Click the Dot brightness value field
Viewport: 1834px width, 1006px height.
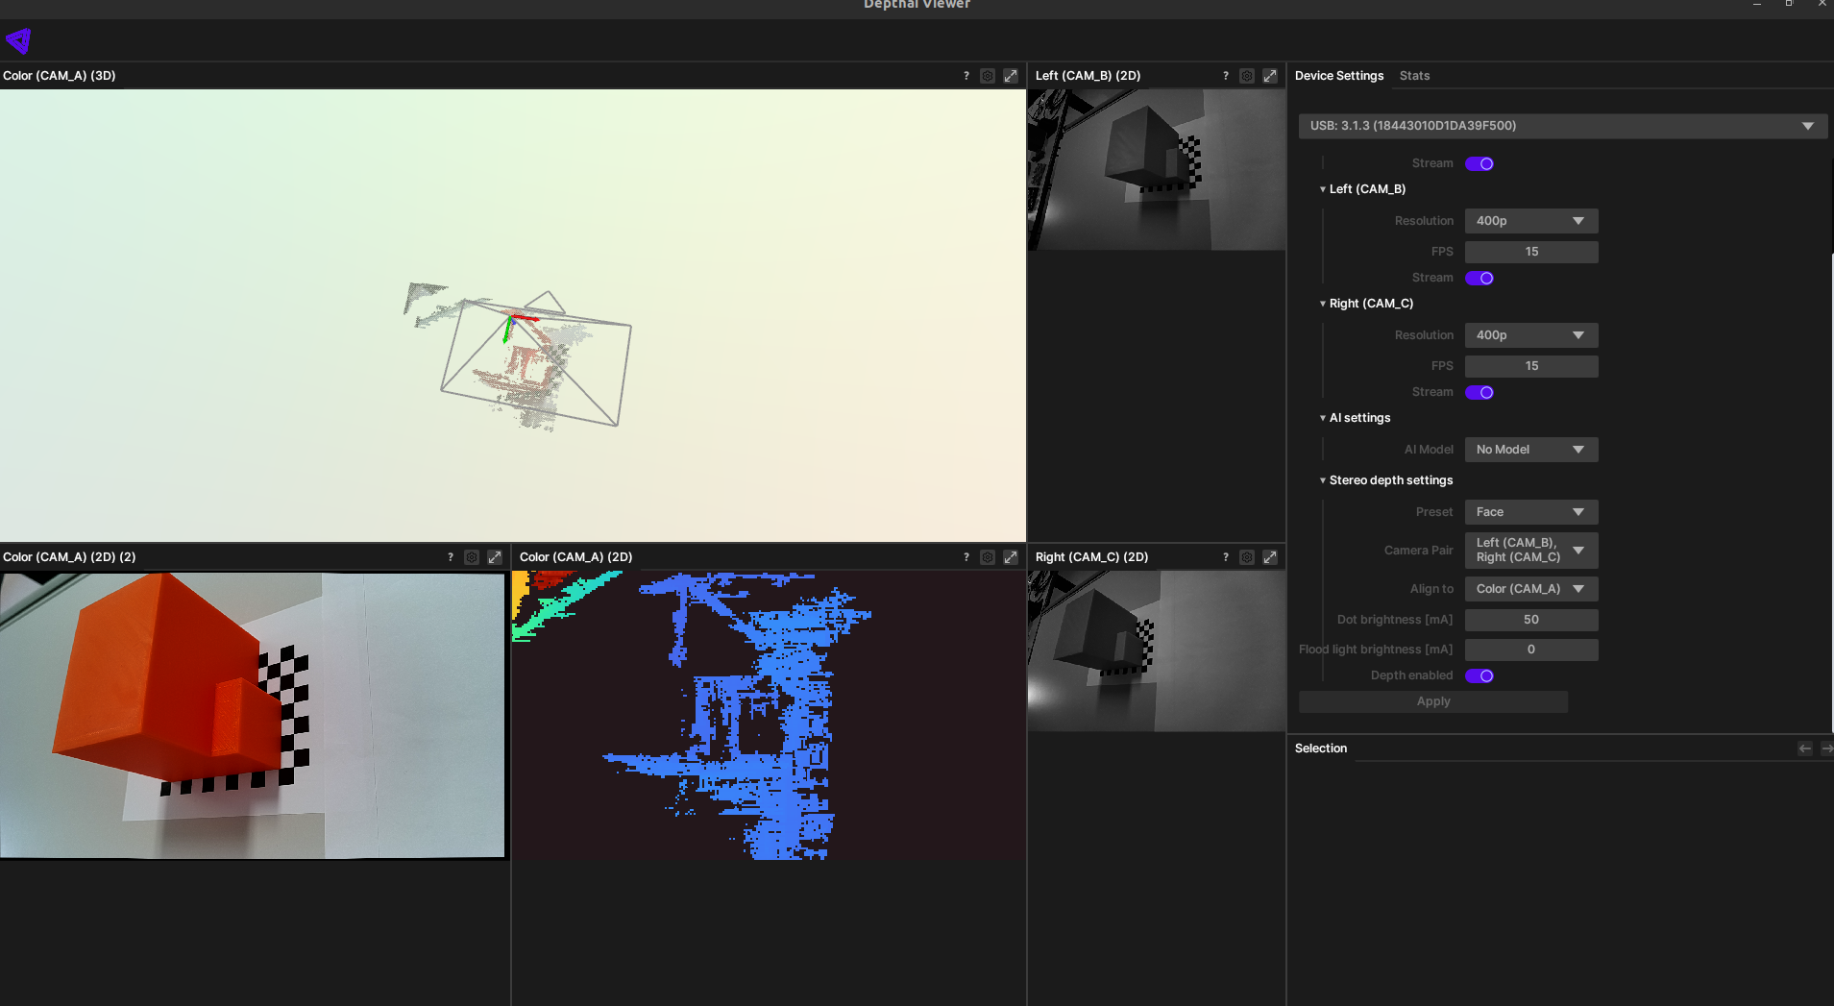(x=1530, y=620)
